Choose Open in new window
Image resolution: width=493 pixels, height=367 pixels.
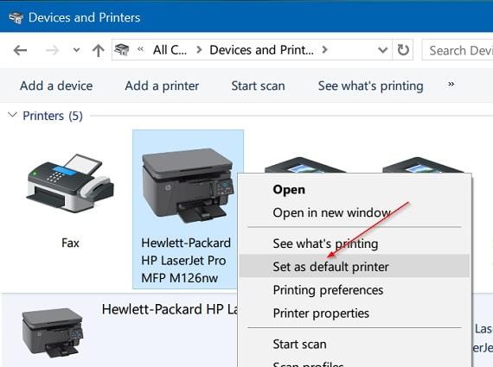point(355,212)
